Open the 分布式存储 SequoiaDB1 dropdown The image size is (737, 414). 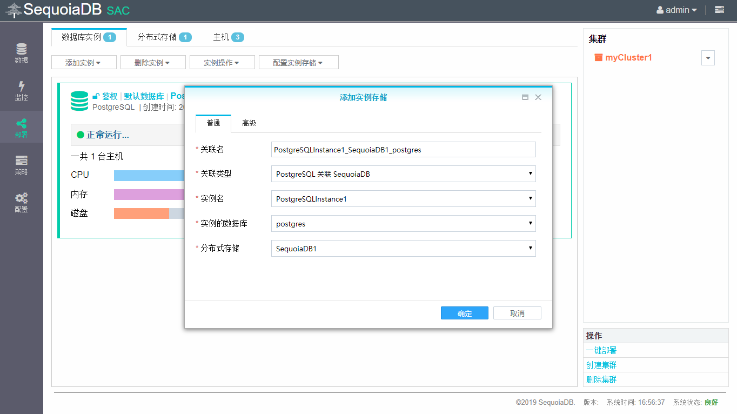tap(403, 249)
